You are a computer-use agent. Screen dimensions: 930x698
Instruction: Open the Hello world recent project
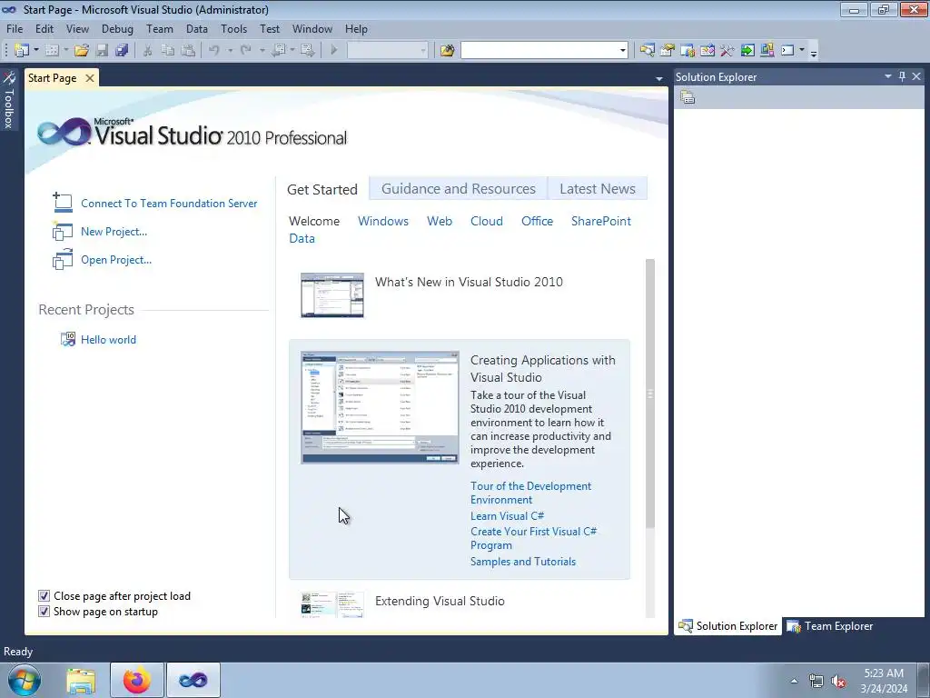[x=109, y=340]
